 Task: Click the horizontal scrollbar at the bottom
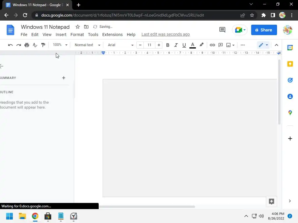[147, 207]
